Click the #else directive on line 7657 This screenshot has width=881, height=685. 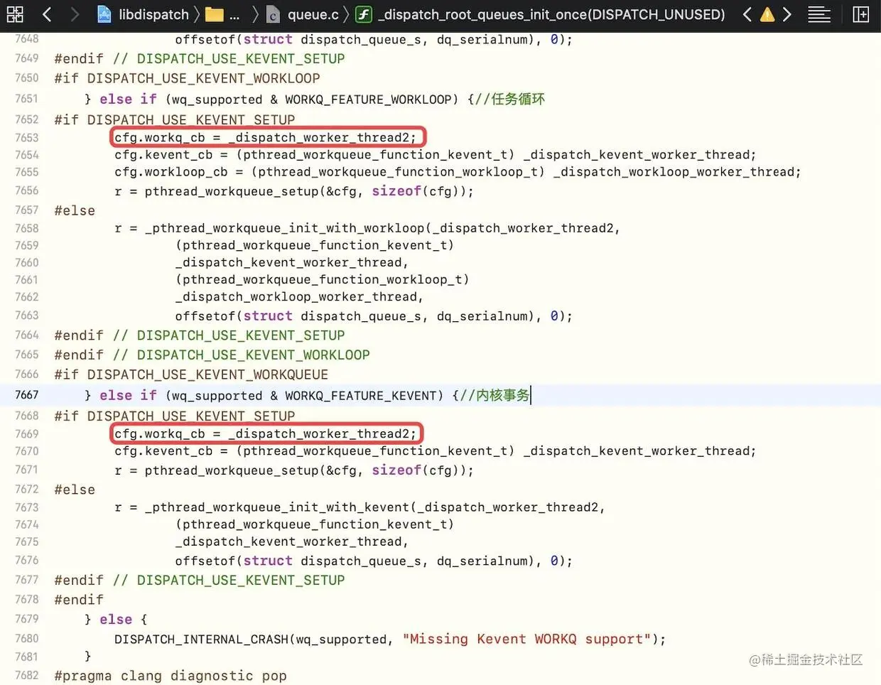(x=75, y=211)
